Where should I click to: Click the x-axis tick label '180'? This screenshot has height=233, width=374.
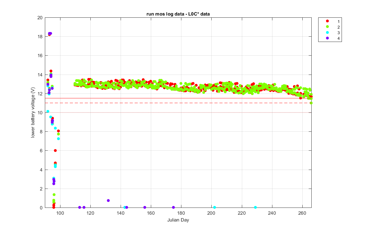pyautogui.click(x=181, y=213)
